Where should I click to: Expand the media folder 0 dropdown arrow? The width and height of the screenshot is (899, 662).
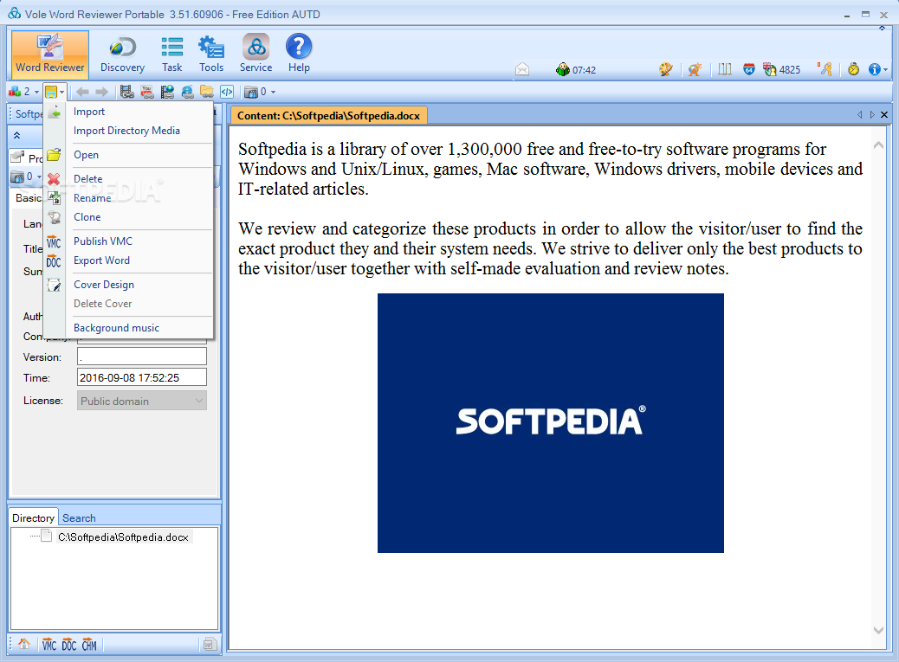click(x=273, y=92)
